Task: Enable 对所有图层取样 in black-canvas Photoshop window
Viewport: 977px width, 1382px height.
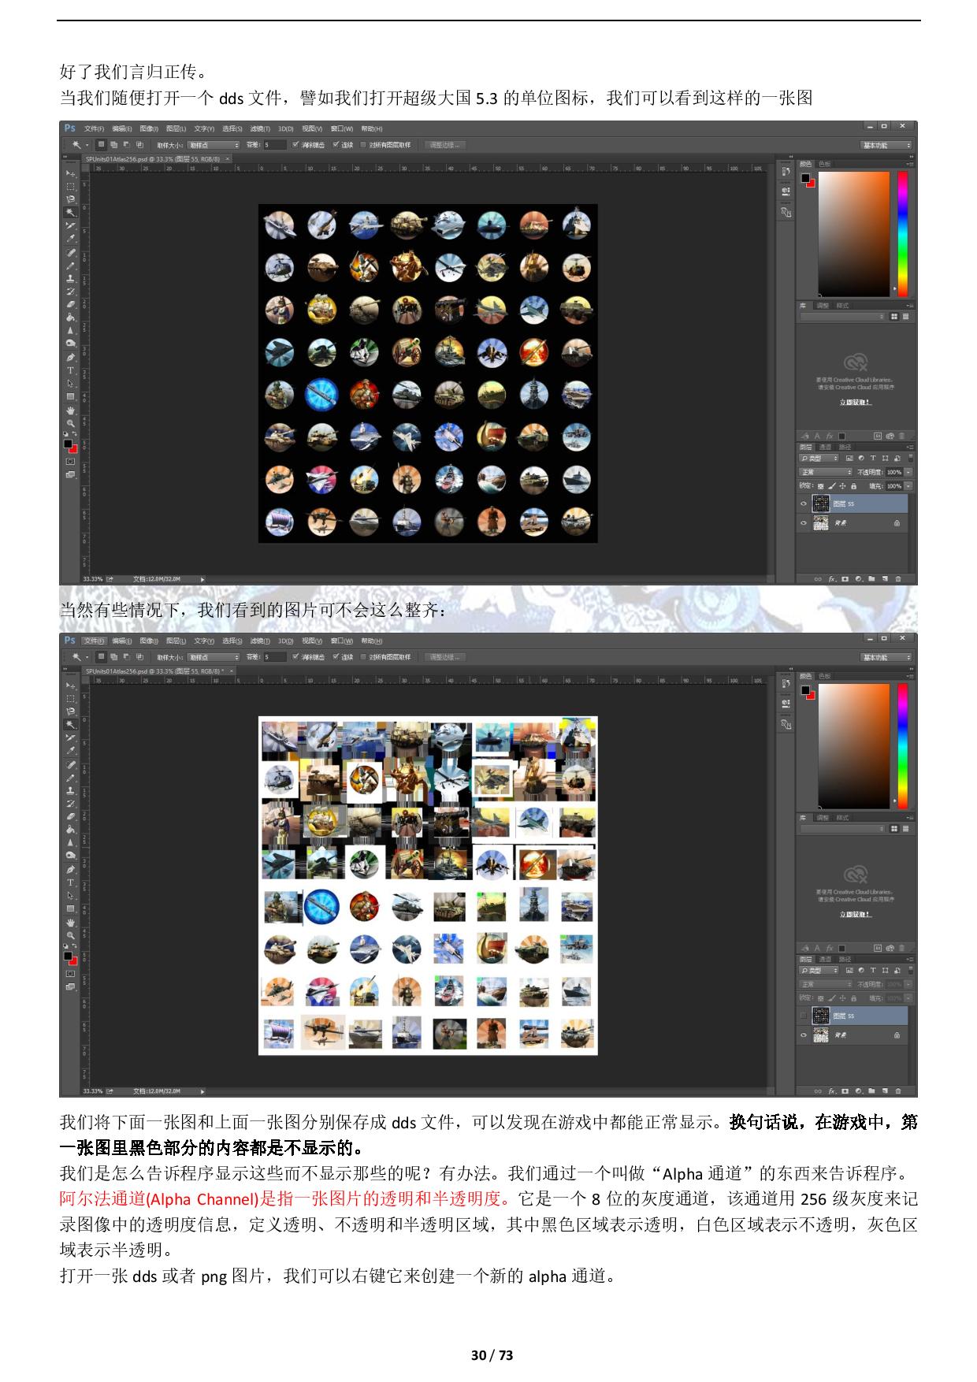Action: click(363, 145)
